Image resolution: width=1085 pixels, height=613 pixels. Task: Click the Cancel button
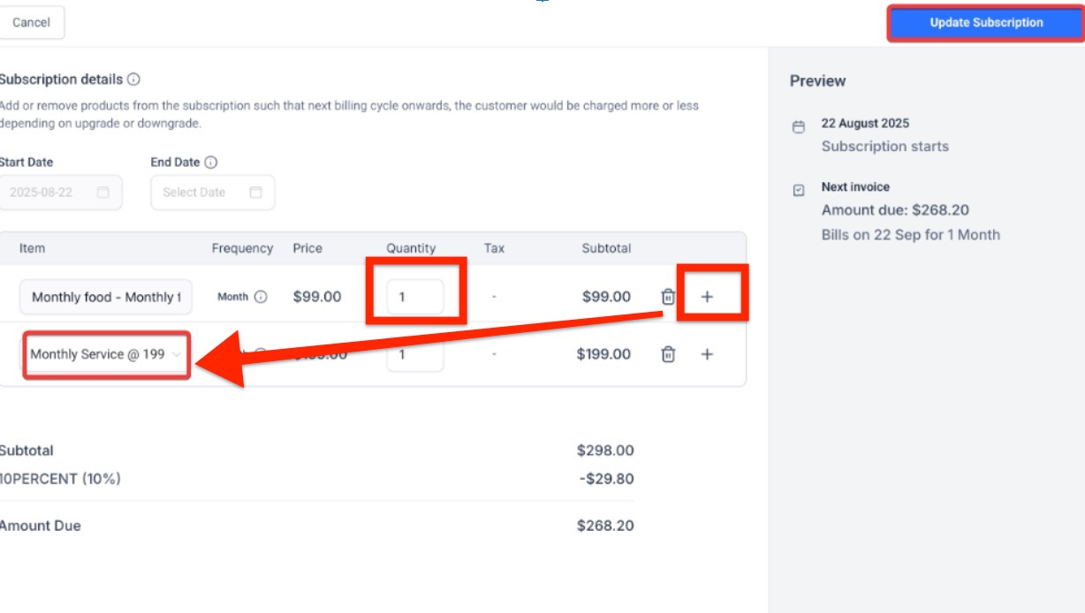pyautogui.click(x=31, y=23)
